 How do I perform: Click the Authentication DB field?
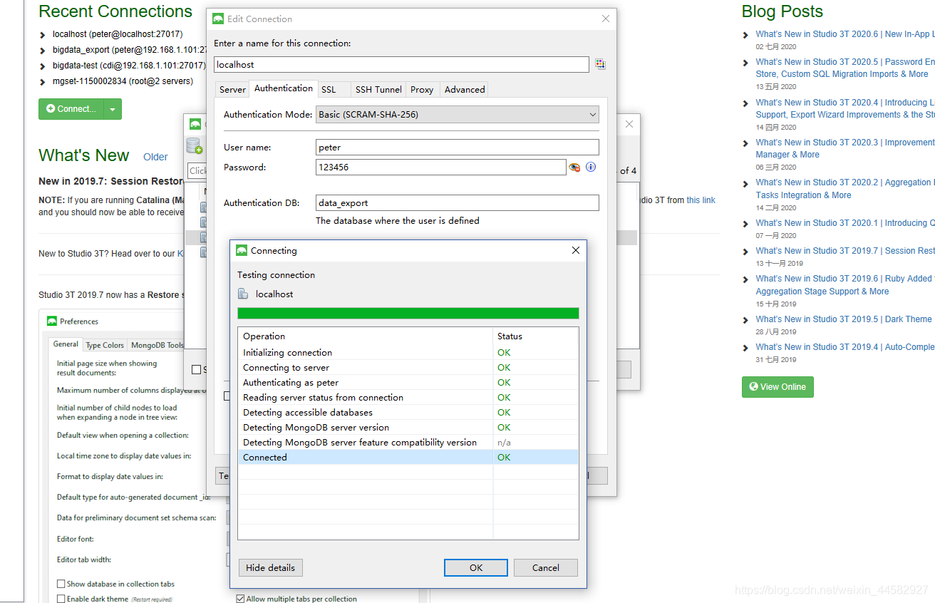tap(458, 203)
